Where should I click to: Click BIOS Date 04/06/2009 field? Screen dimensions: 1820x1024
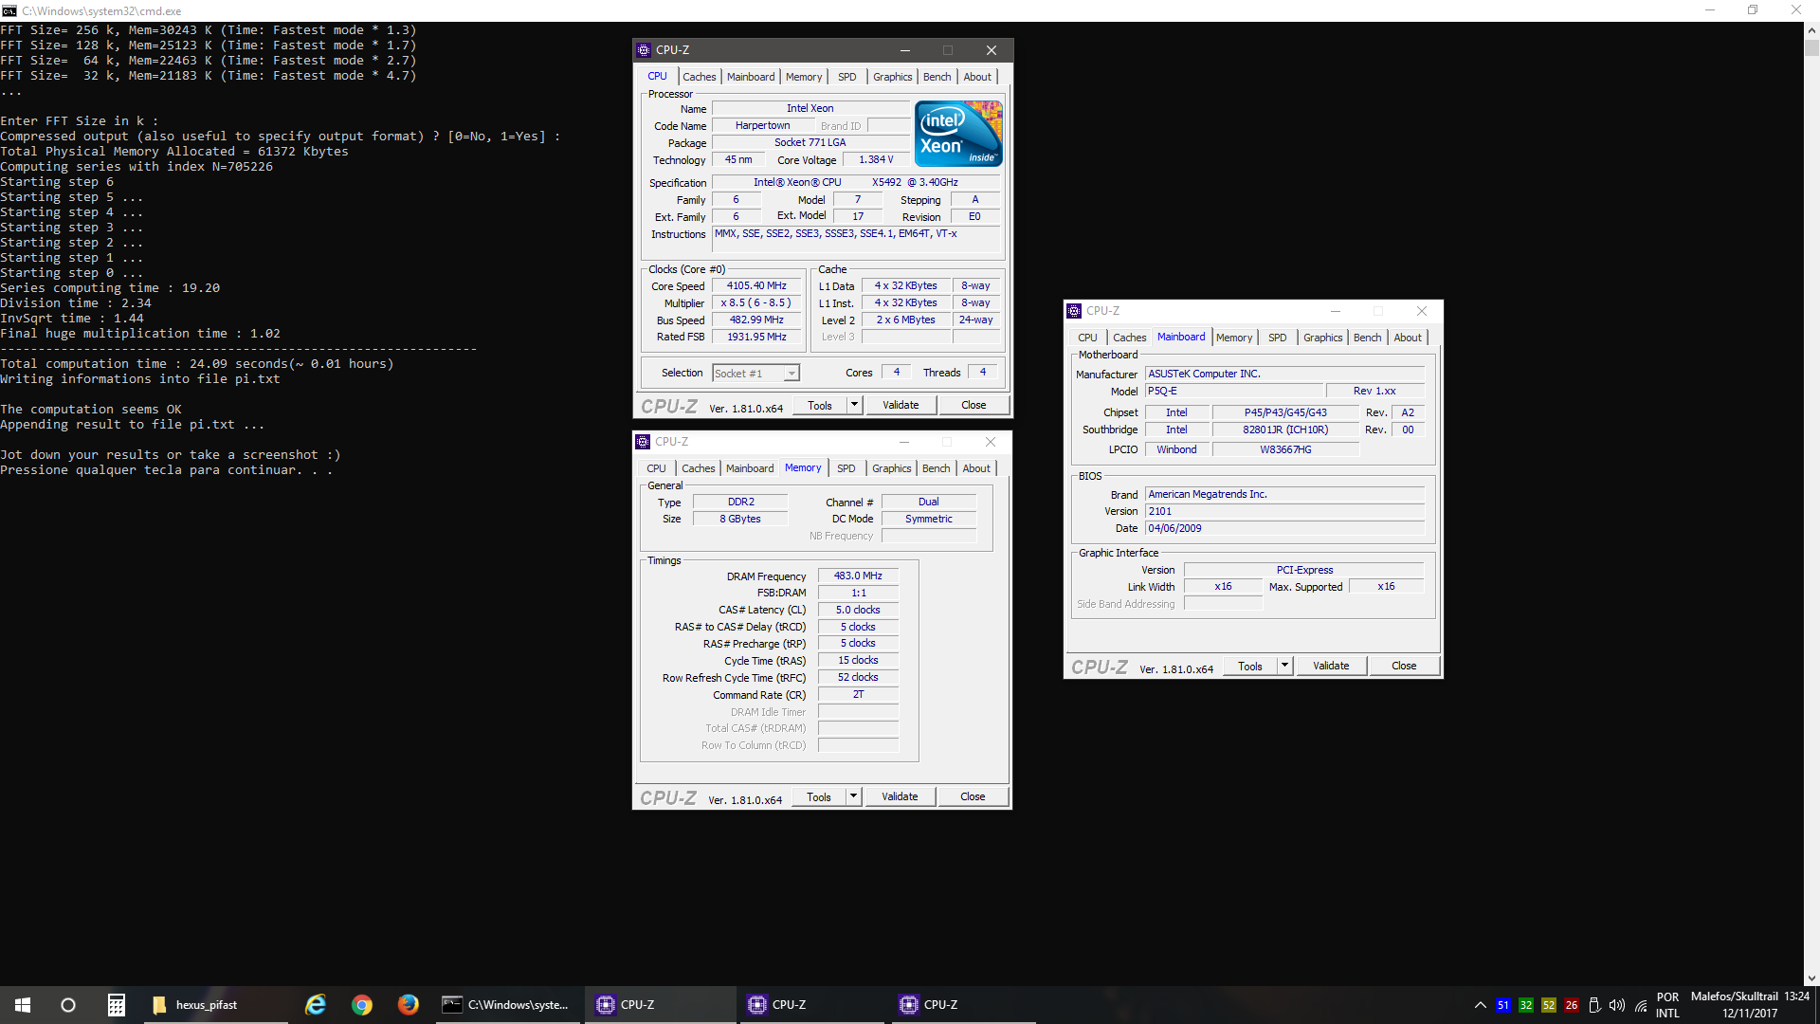[x=1284, y=528]
